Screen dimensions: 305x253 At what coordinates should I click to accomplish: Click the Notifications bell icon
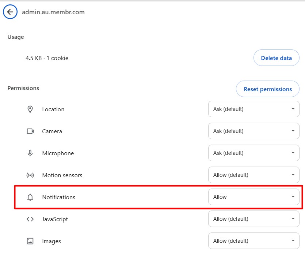30,197
